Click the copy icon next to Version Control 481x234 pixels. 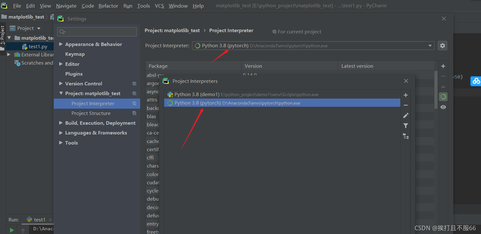click(x=135, y=84)
